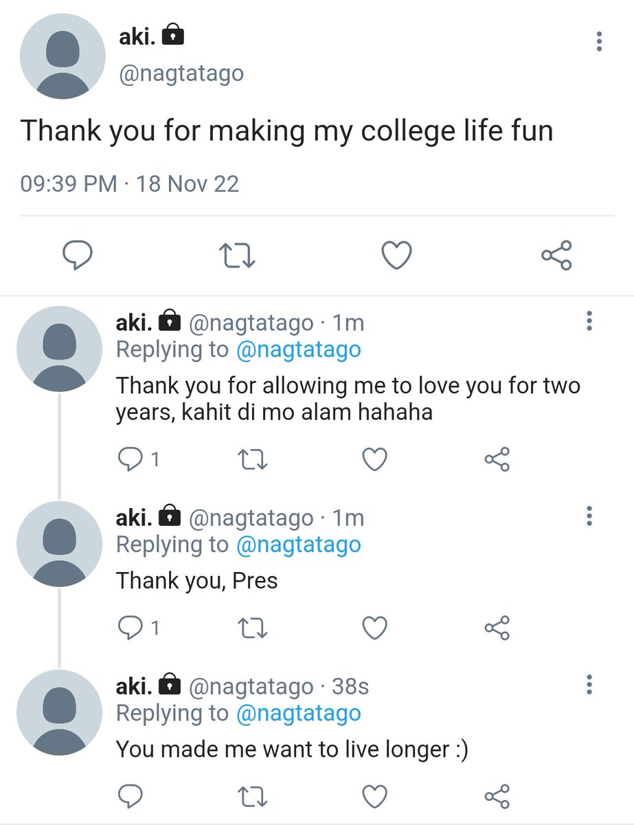
Task: Reply to the 'Thank you, Pres' tweet
Action: 130,628
